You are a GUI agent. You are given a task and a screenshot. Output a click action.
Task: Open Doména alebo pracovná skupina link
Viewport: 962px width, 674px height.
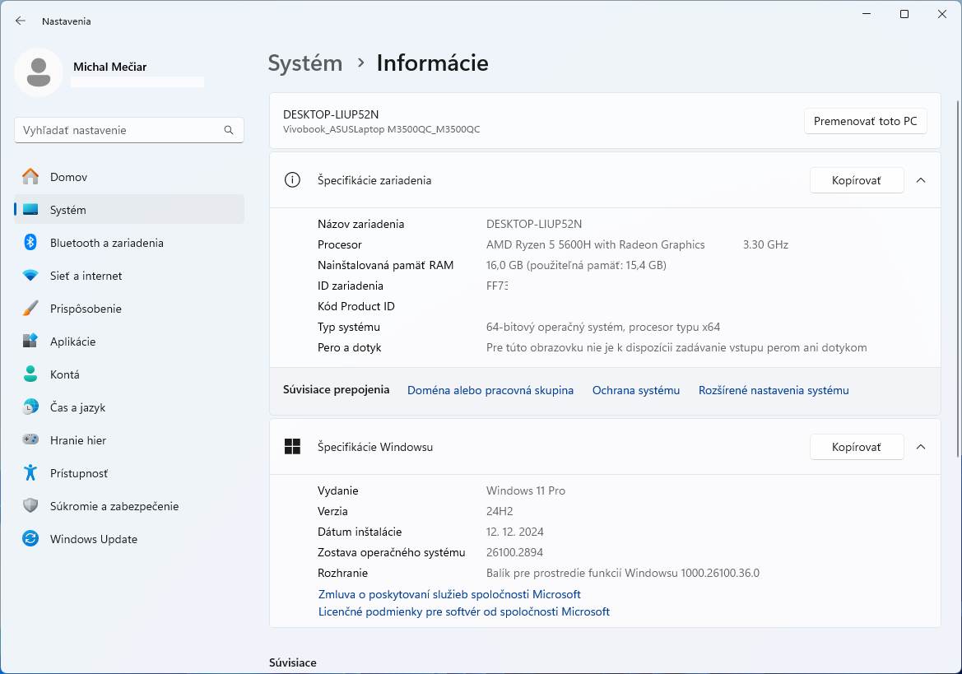click(x=490, y=390)
